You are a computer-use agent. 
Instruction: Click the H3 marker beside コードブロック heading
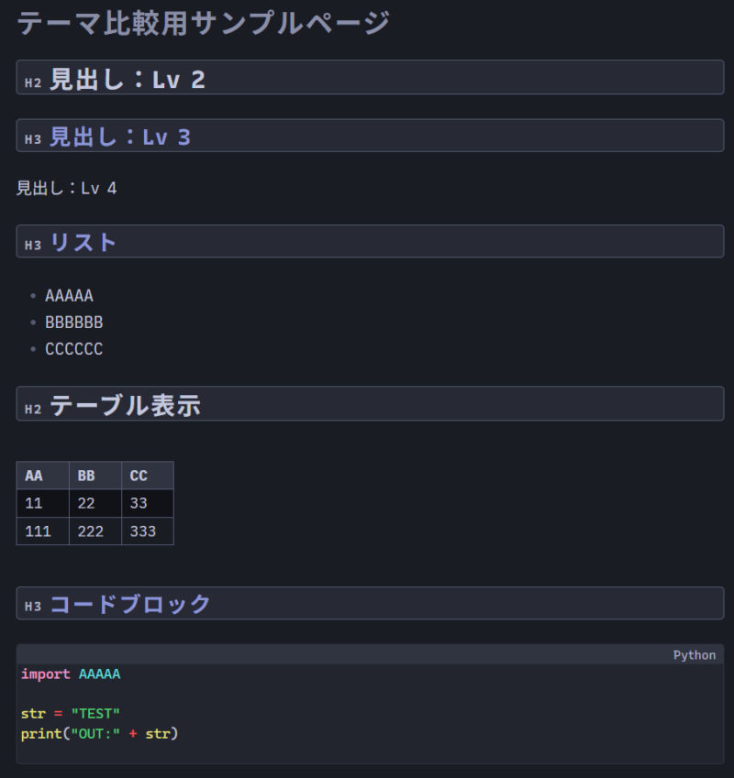[x=33, y=607]
